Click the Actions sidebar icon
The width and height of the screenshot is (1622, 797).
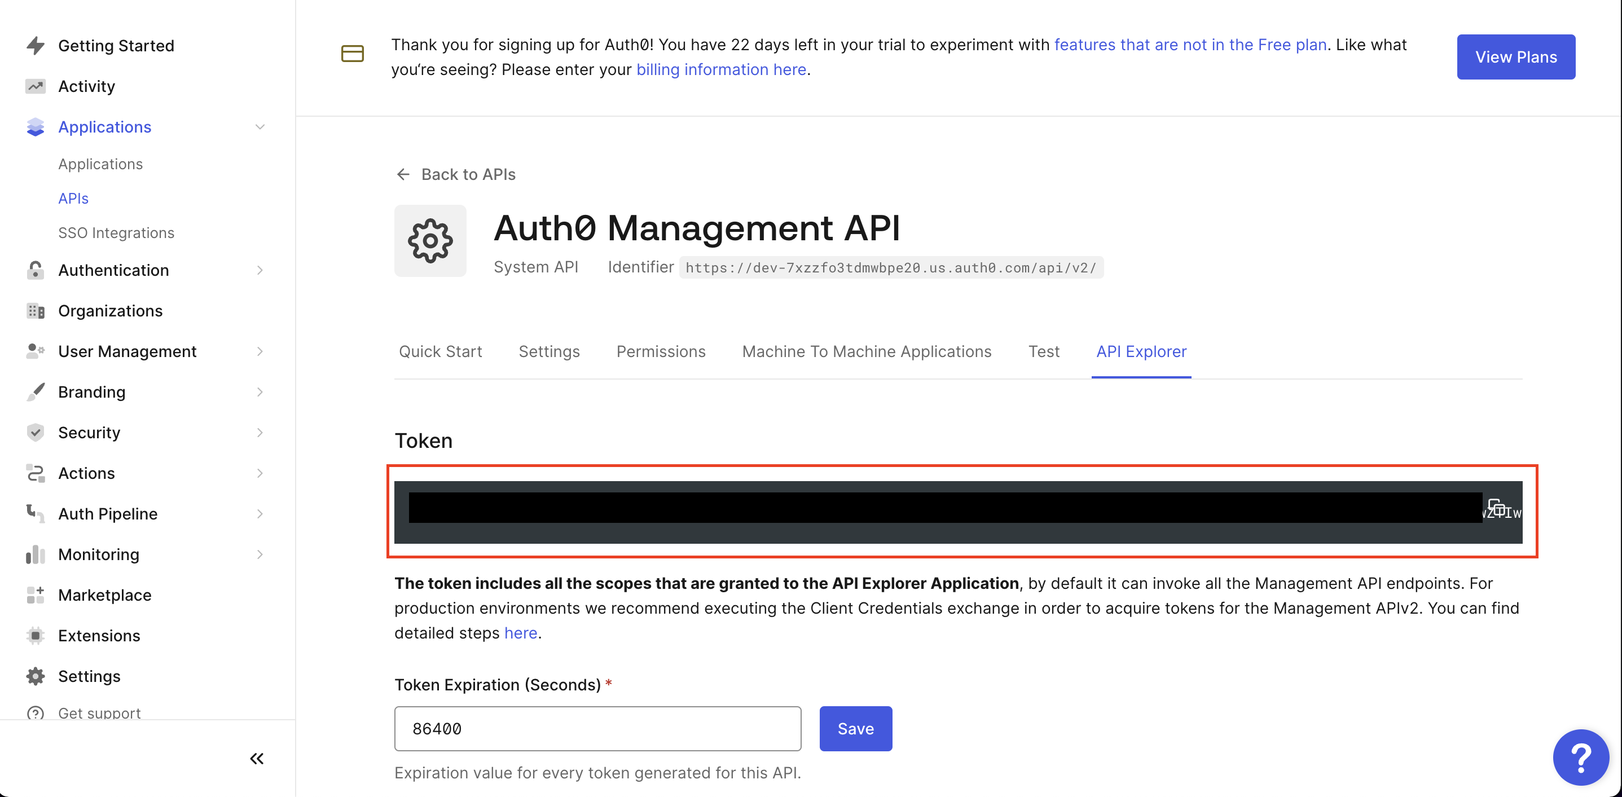click(x=35, y=473)
